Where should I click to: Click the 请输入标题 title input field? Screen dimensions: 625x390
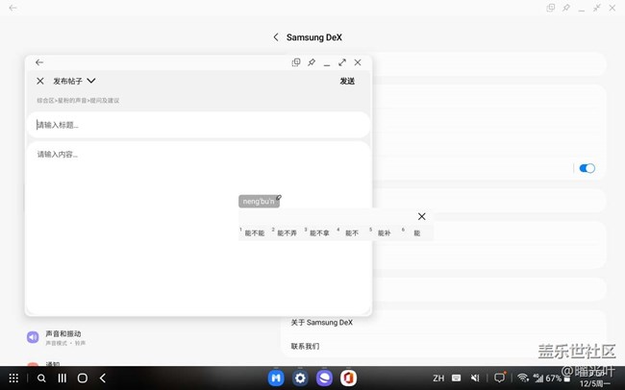point(197,125)
